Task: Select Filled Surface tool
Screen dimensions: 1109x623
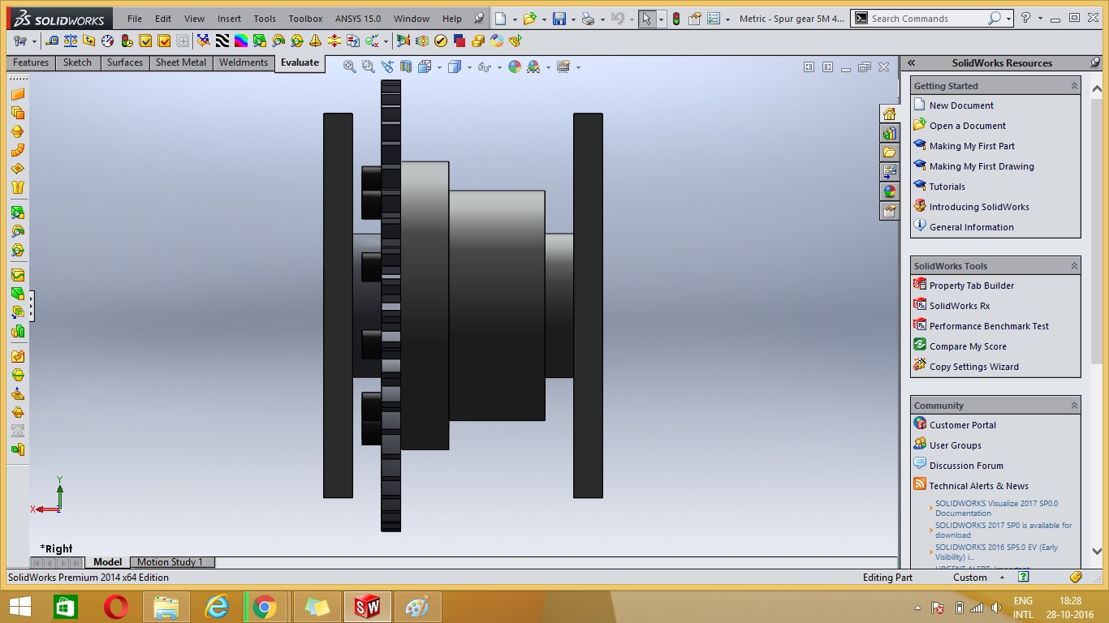Action: 18,169
